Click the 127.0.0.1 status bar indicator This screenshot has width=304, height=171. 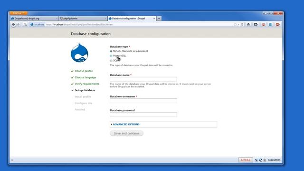coord(246,160)
